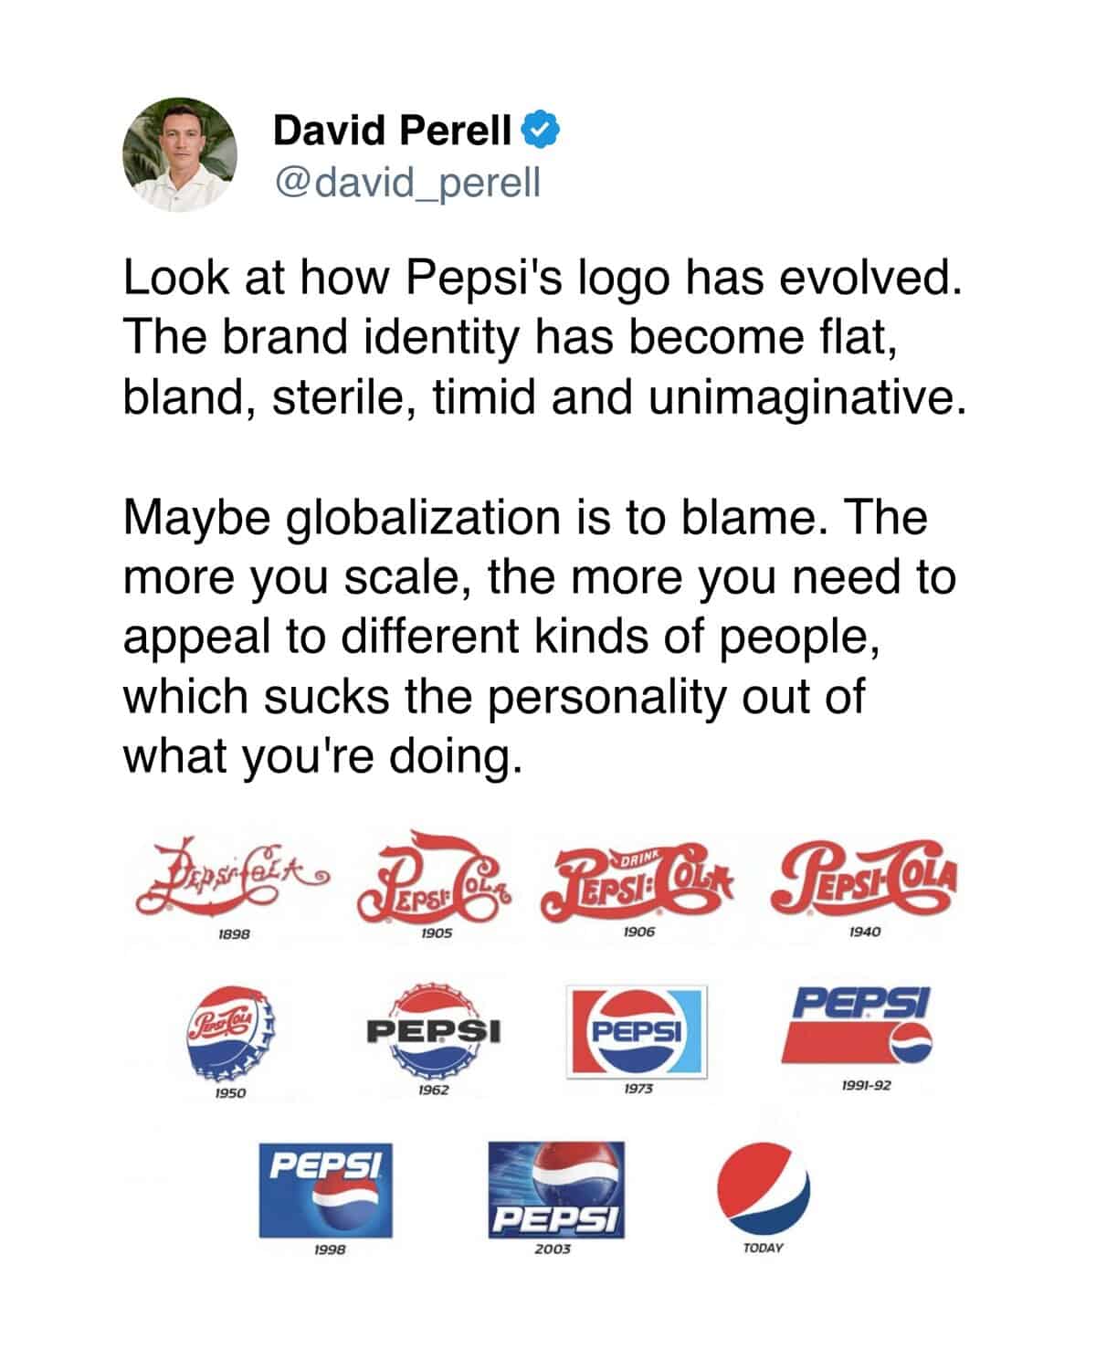Image resolution: width=1096 pixels, height=1370 pixels.
Task: Click the 1998 blue Pepsi logo
Action: click(326, 1189)
